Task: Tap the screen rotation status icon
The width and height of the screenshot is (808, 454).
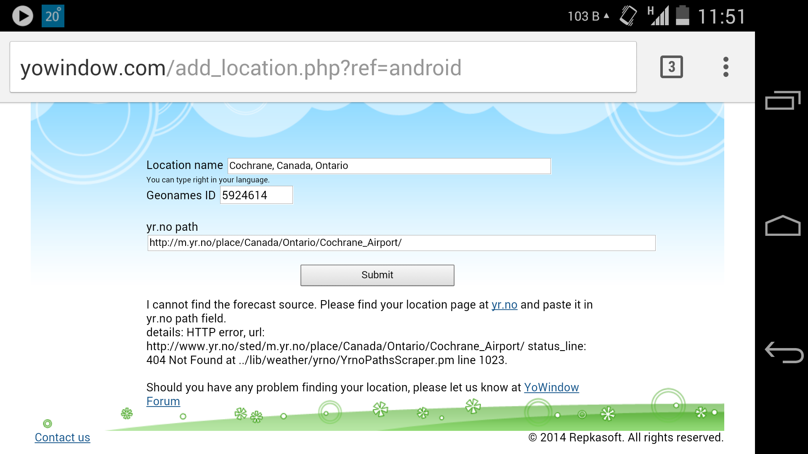Action: (628, 16)
